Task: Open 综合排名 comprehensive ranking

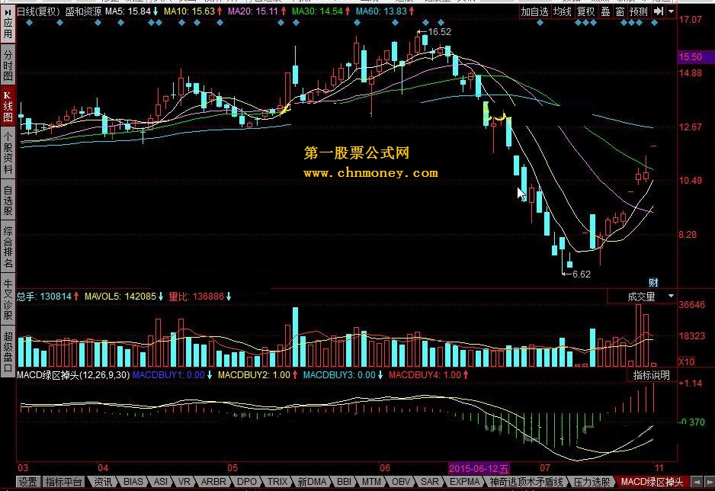Action: [8, 246]
